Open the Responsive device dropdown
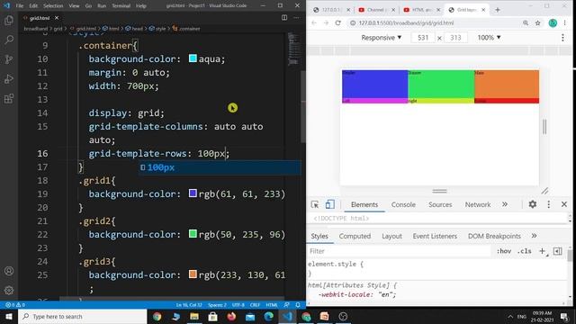 [x=382, y=38]
